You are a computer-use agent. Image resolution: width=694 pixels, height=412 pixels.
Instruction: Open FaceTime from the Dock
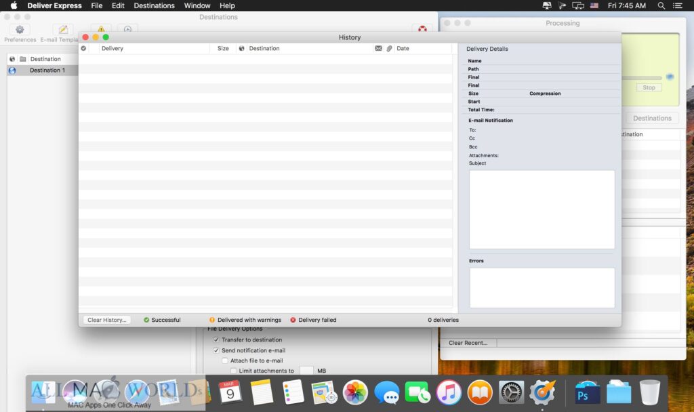point(417,392)
